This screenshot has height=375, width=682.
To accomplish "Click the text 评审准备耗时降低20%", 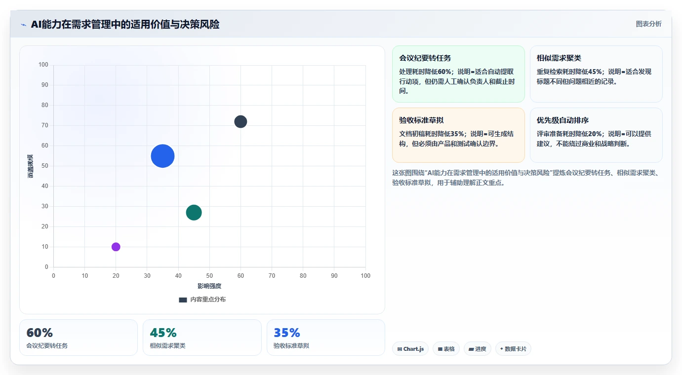I will [x=569, y=134].
